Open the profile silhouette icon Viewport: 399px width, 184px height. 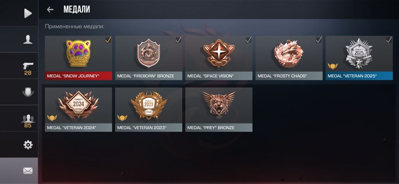(28, 39)
